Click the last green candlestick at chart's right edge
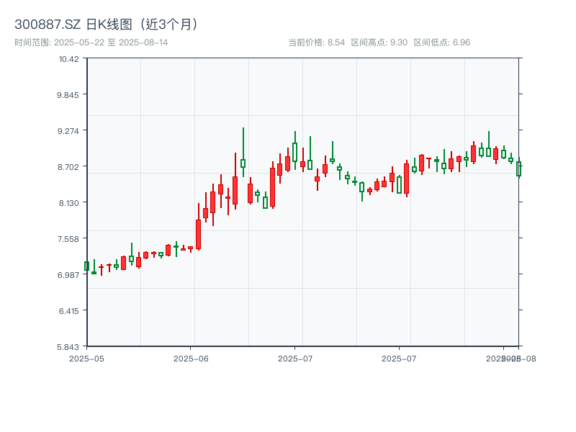Screen dimensions: 576x432 tap(518, 169)
